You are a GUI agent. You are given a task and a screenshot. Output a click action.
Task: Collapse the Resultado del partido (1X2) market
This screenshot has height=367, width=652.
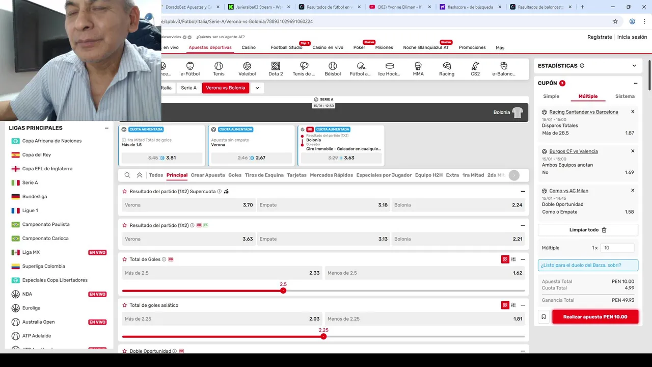click(x=523, y=225)
